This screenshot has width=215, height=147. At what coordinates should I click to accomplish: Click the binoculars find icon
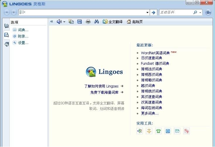click(97, 21)
